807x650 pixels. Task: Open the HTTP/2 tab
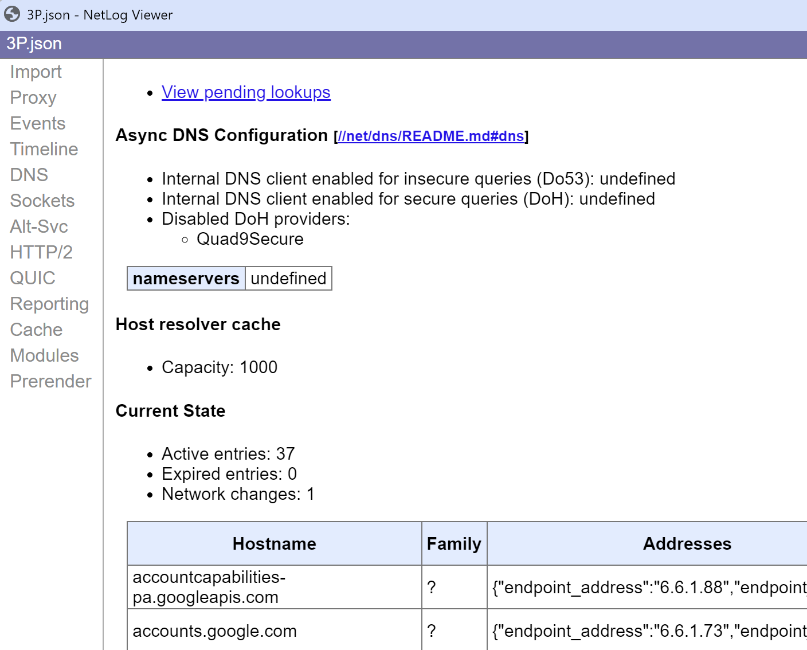(41, 252)
